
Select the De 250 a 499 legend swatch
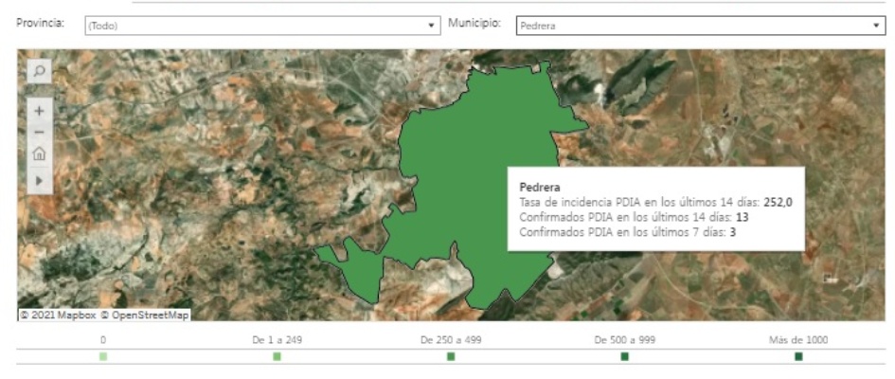tap(451, 356)
